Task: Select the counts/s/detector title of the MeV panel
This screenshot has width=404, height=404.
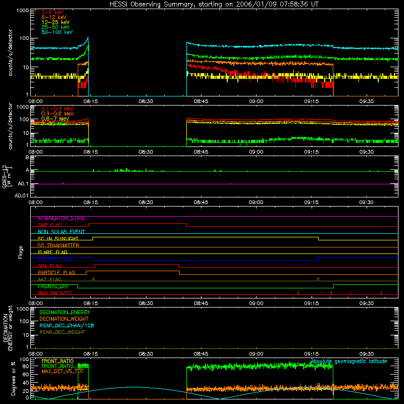Action: 10,126
